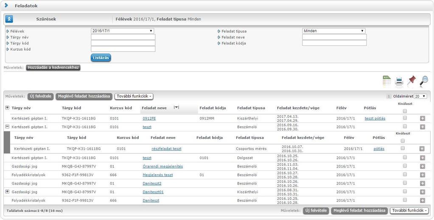Expand all rows via header plus
The height and width of the screenshot is (220, 434).
coord(8,108)
